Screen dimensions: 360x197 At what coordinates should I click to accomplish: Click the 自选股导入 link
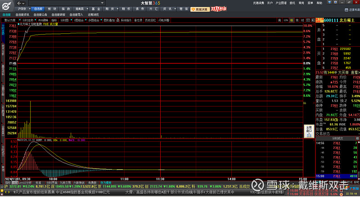click(76, 15)
